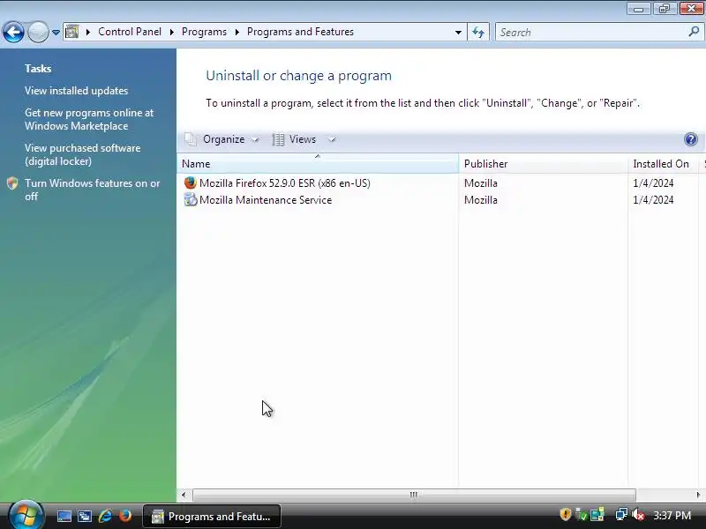706x529 pixels.
Task: Expand arrow before Control Panel breadcrumb
Action: click(x=87, y=32)
